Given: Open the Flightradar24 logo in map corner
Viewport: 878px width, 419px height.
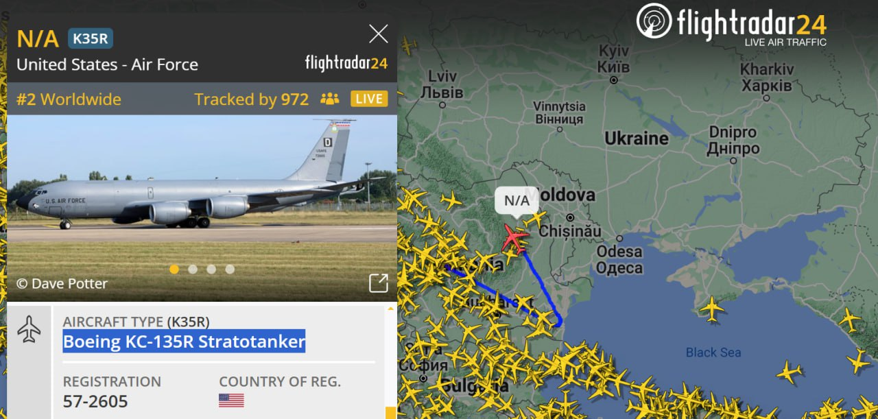Looking at the screenshot, I should coord(731,23).
